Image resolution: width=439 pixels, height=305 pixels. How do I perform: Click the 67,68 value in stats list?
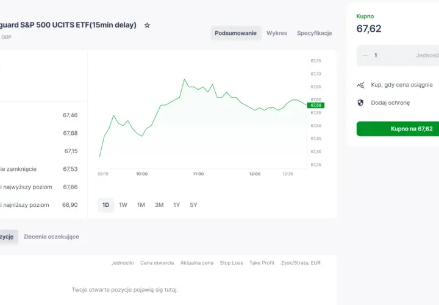[x=70, y=133]
